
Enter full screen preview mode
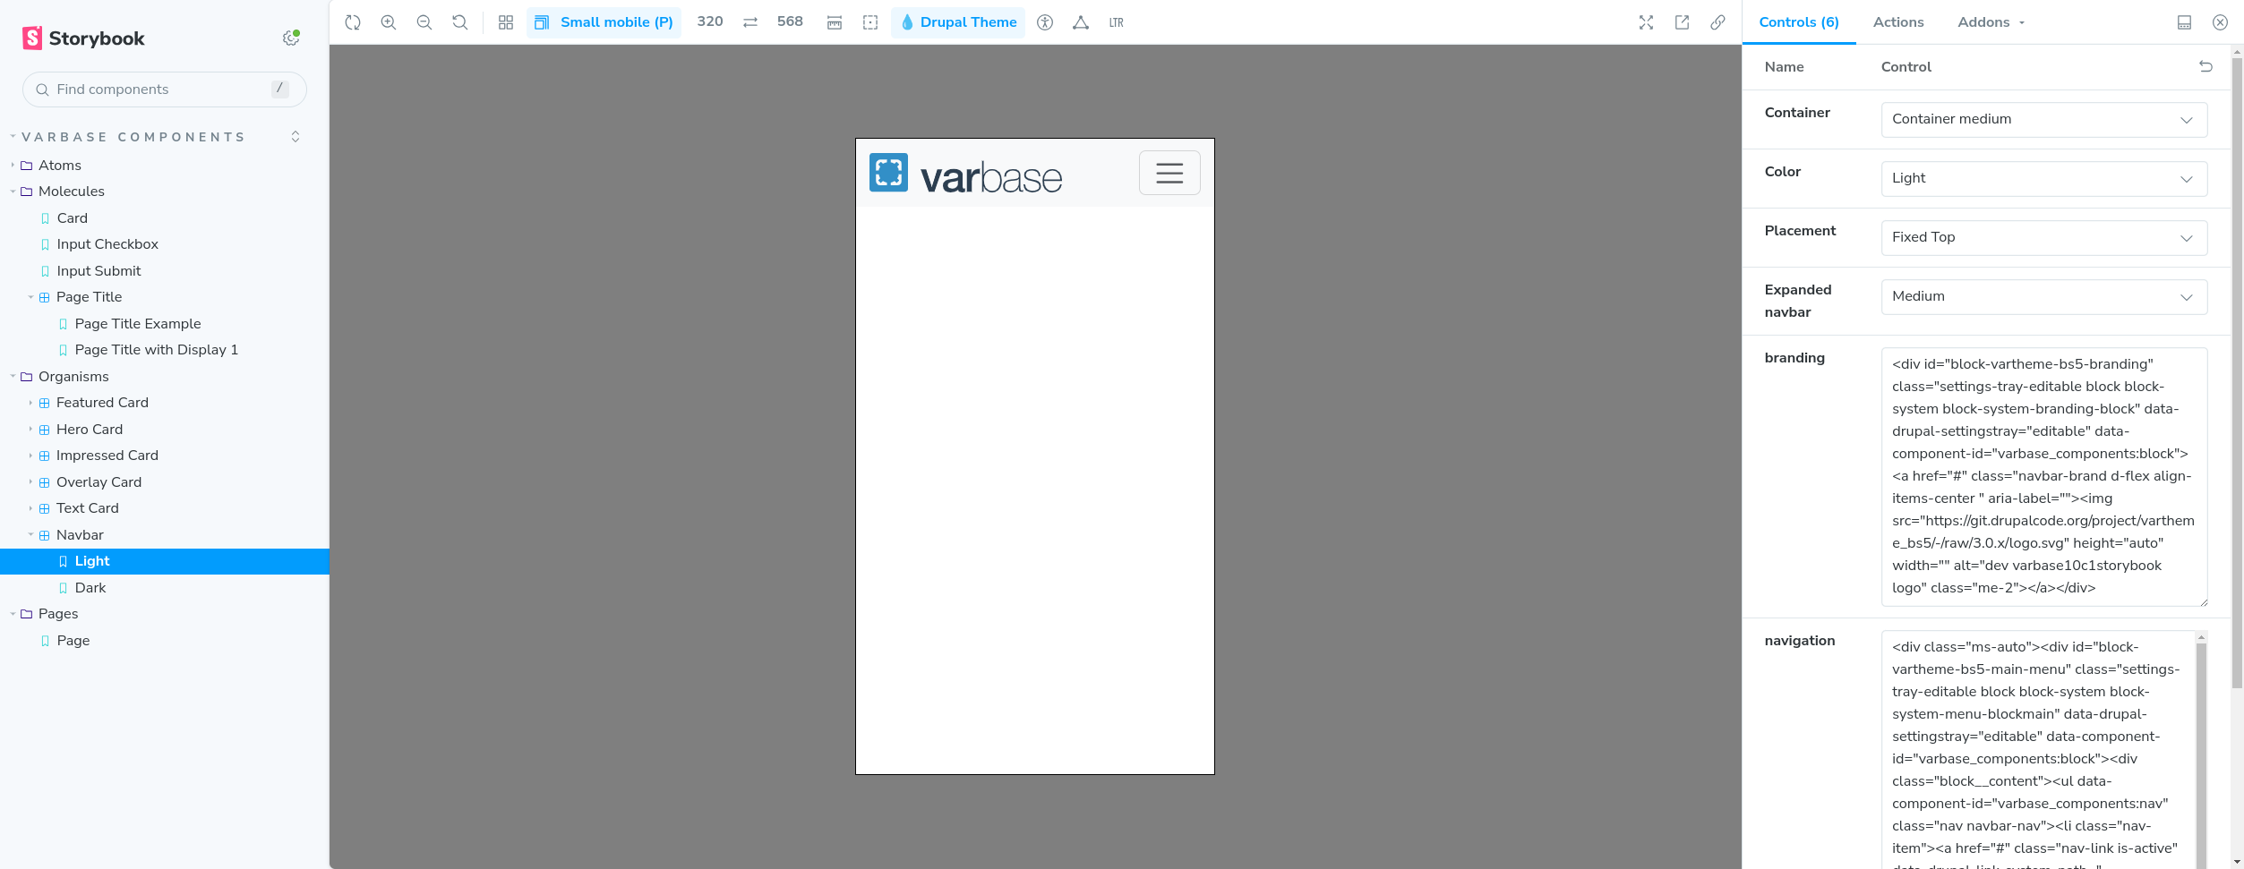click(x=1646, y=22)
